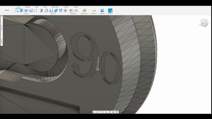The height and width of the screenshot is (119, 212).
Task: Select the Revolve tool
Action: pos(26,11)
